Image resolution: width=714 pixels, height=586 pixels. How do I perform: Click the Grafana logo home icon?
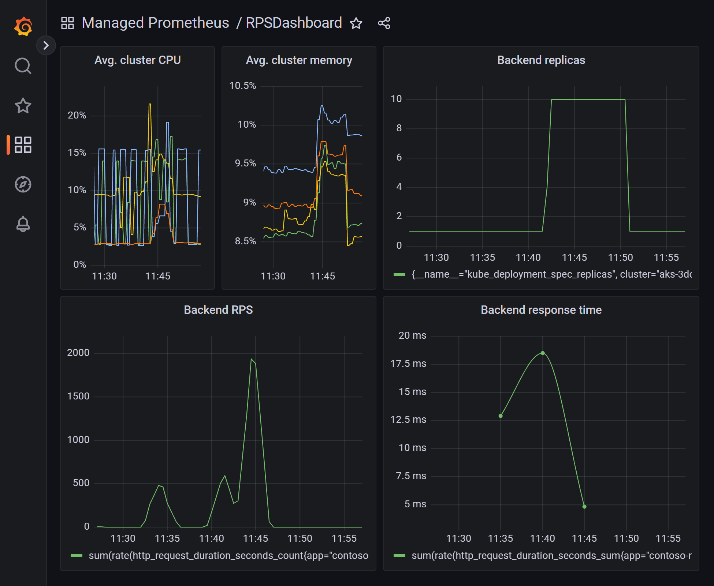[23, 26]
